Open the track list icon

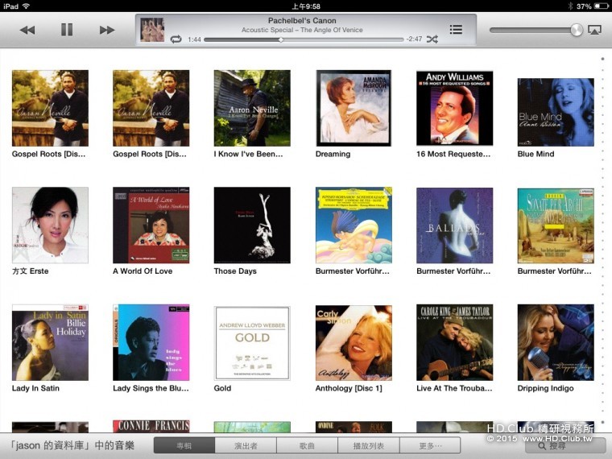[x=456, y=30]
